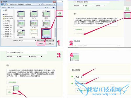Click the resizer软件 tool field
Viewport: 131px width, 98px height.
103,84
